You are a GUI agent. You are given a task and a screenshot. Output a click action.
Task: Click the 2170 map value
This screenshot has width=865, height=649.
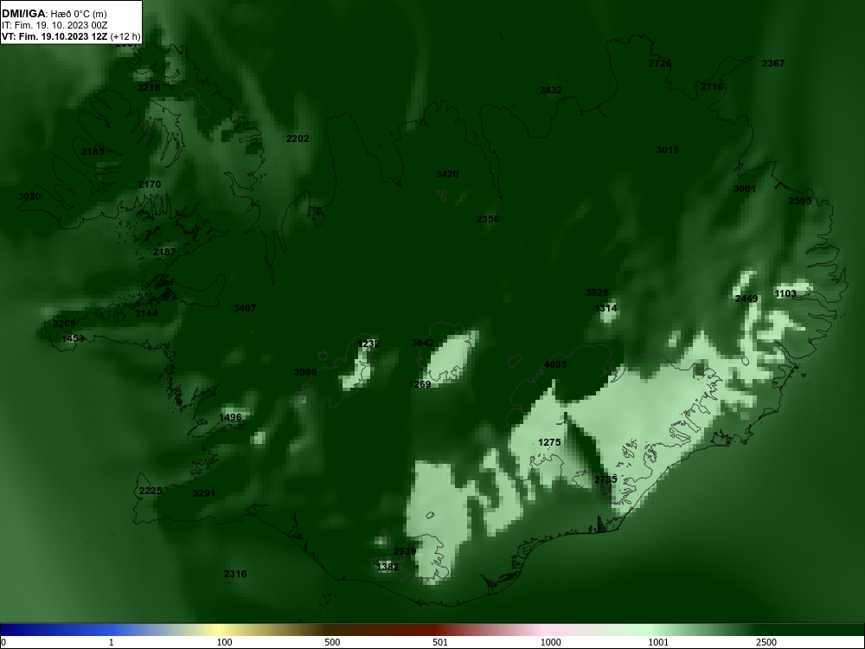[x=150, y=184]
